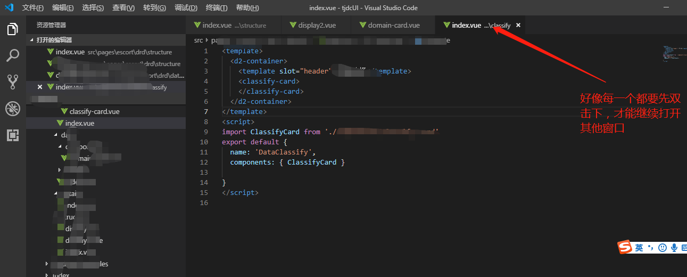The image size is (687, 277).
Task: Open the Debug view icon
Action: (13, 109)
